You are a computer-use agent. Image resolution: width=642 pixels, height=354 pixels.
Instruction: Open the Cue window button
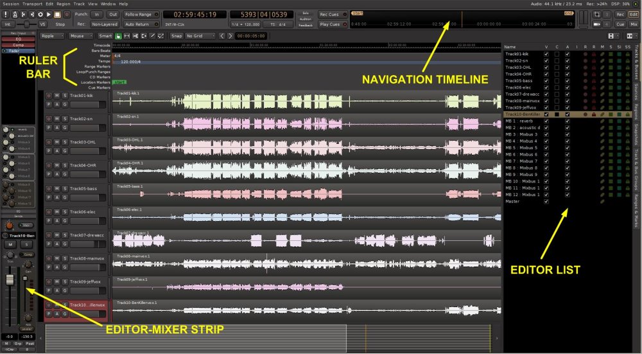click(x=620, y=24)
